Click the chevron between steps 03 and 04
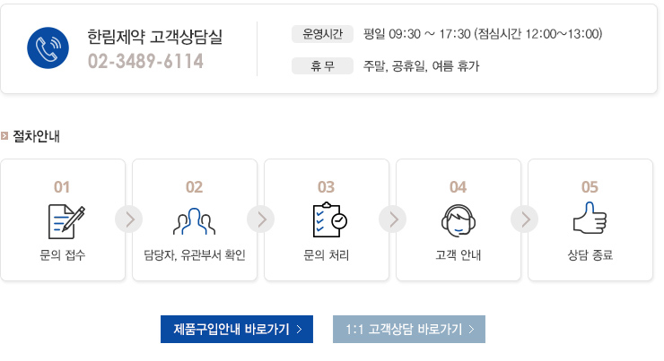 click(x=392, y=219)
